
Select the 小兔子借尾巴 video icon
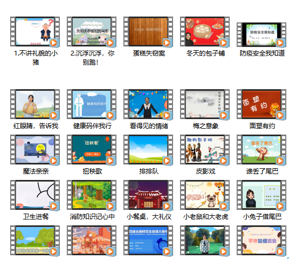click(261, 195)
